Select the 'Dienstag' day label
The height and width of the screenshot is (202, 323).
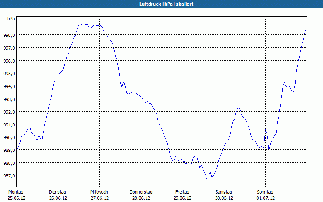click(57, 192)
